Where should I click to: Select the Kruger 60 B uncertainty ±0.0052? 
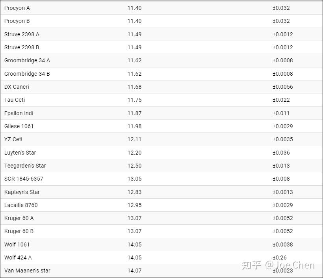(283, 231)
